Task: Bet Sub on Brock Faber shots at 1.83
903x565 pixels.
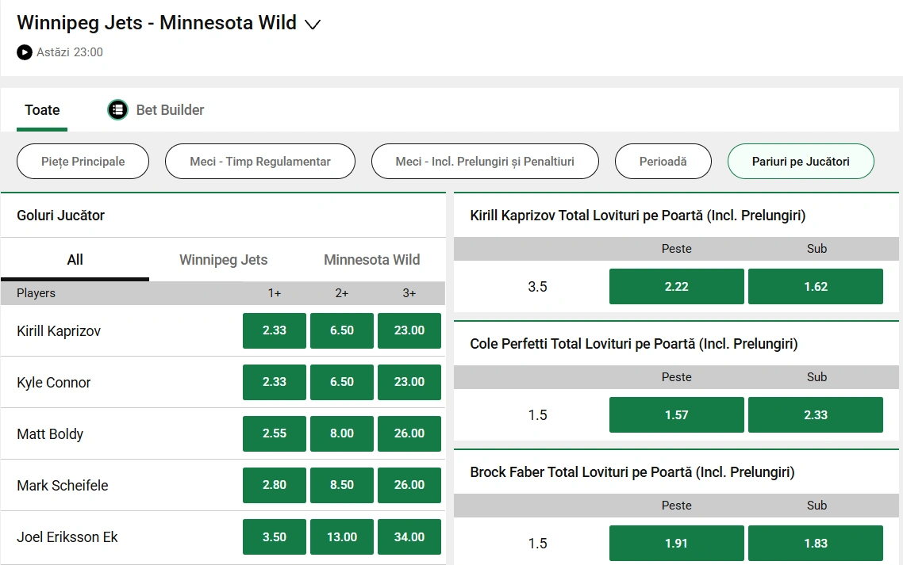Action: point(816,543)
